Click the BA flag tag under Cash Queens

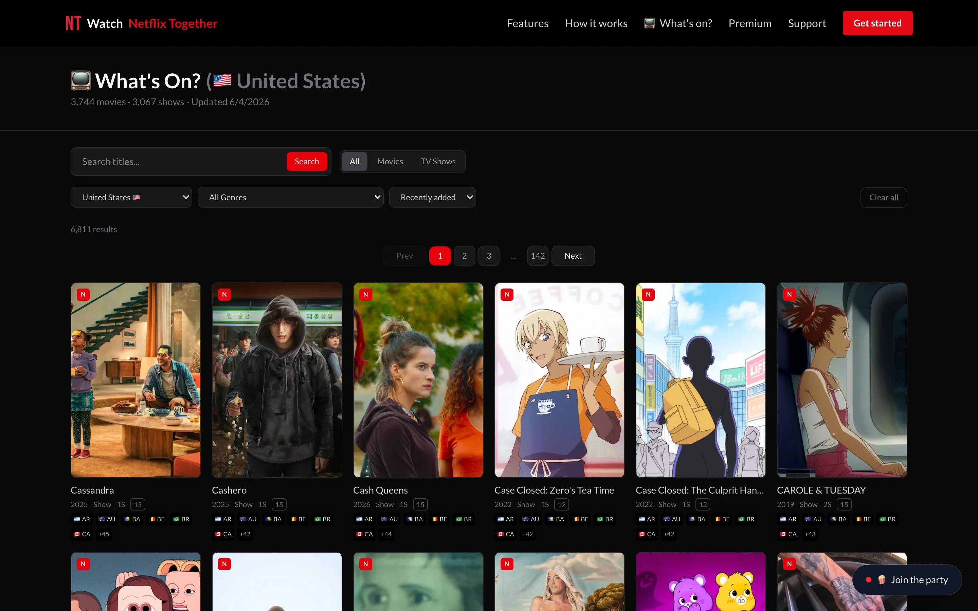(x=414, y=519)
